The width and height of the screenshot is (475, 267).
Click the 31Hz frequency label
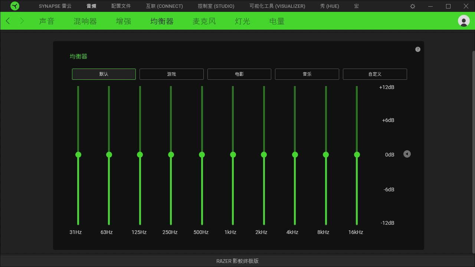(x=75, y=232)
